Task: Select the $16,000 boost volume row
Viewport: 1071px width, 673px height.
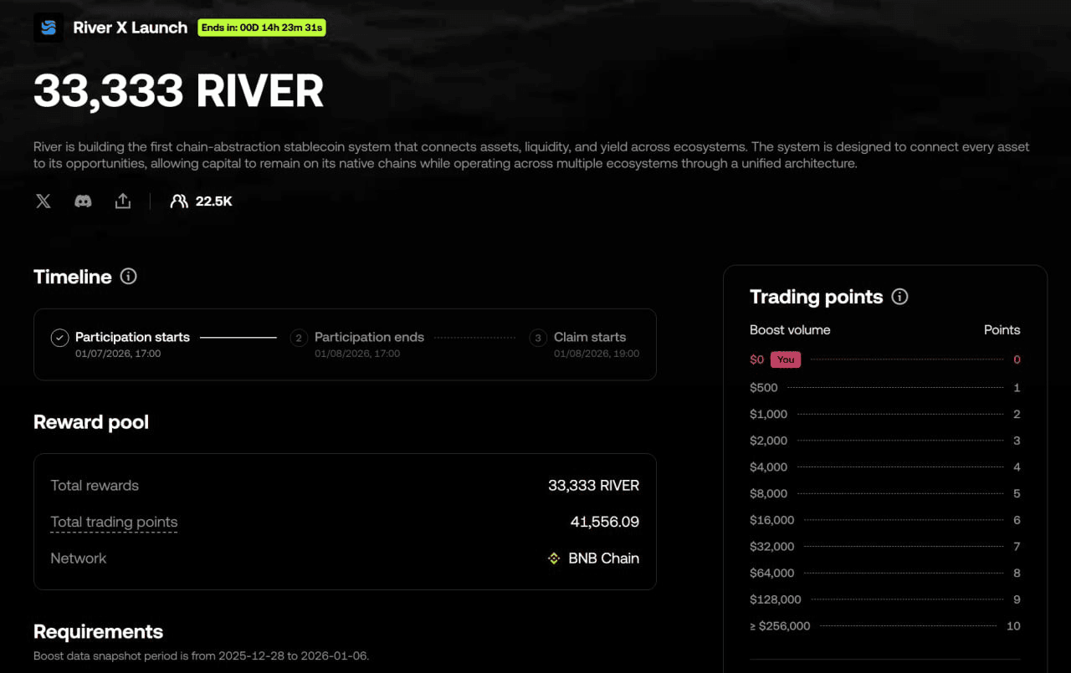Action: [x=771, y=520]
